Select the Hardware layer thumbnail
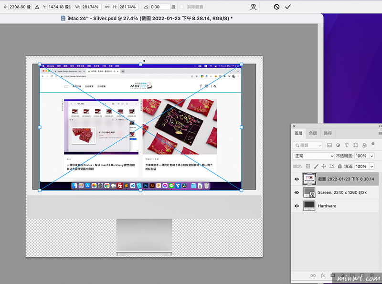Viewport: 382px width, 284px height. click(x=309, y=206)
